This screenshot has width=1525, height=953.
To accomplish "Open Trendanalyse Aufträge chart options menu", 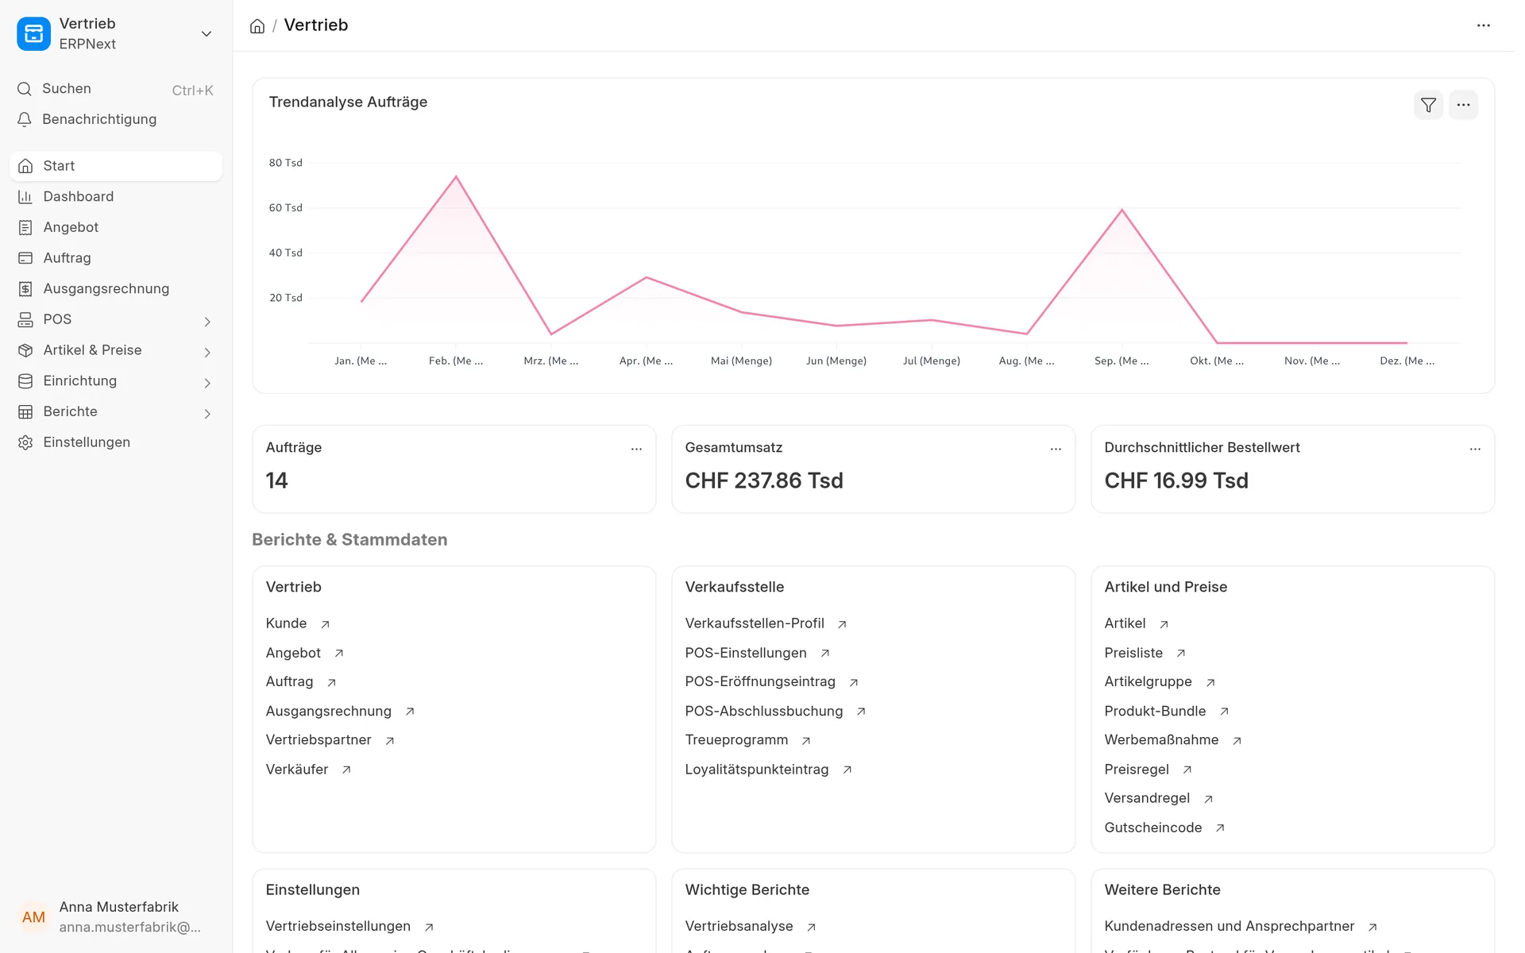I will tap(1463, 105).
